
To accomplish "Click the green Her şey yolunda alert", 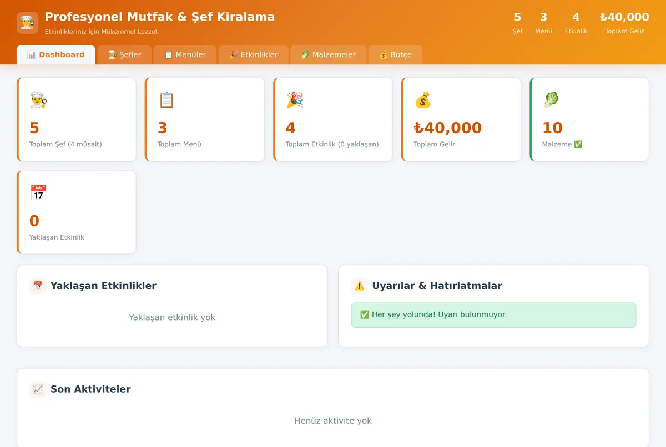I will click(493, 315).
